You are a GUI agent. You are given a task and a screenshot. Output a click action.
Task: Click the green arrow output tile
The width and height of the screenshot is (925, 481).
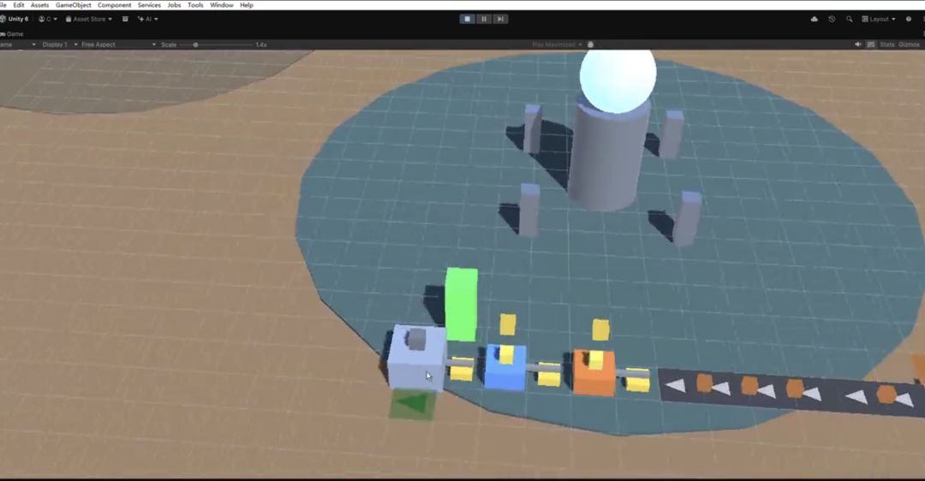[x=413, y=404]
